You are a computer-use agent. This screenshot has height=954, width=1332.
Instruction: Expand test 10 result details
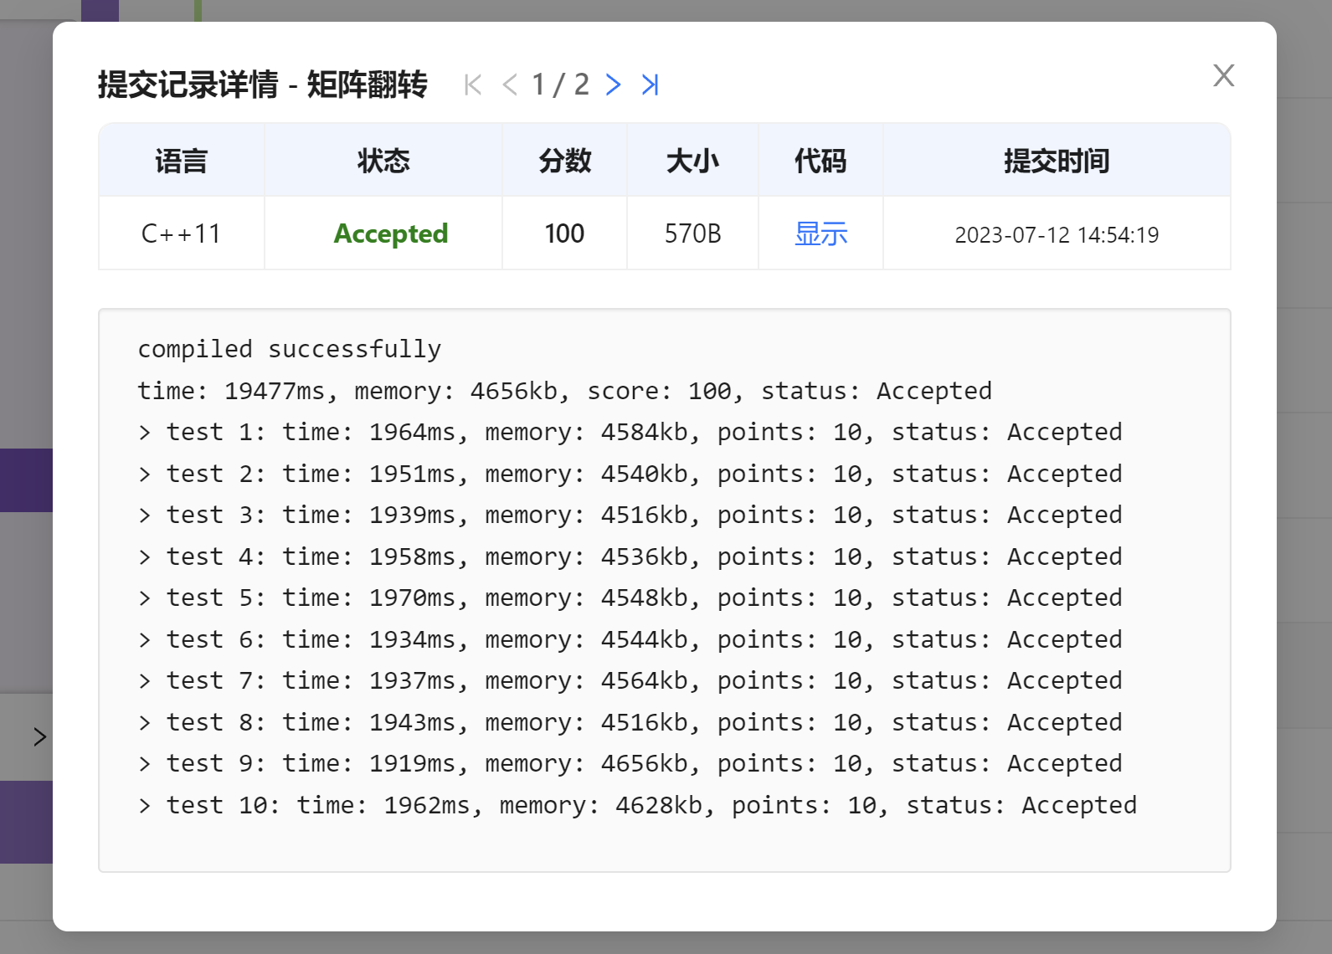click(145, 806)
